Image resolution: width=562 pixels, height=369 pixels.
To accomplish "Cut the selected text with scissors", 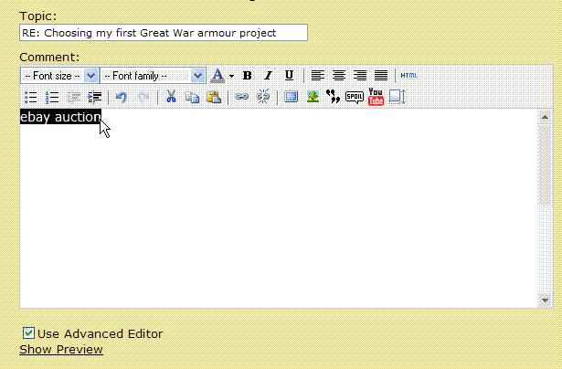I will coord(171,97).
